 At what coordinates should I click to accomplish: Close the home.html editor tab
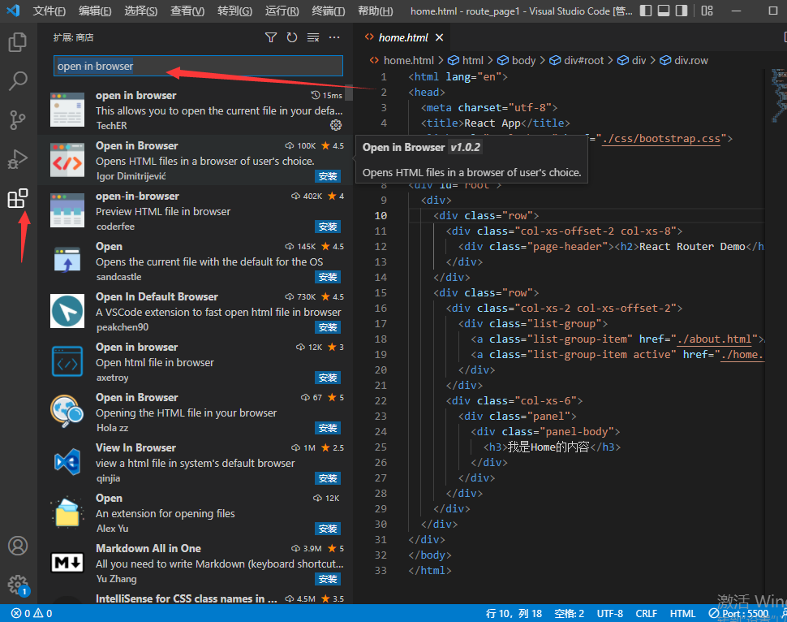click(440, 37)
